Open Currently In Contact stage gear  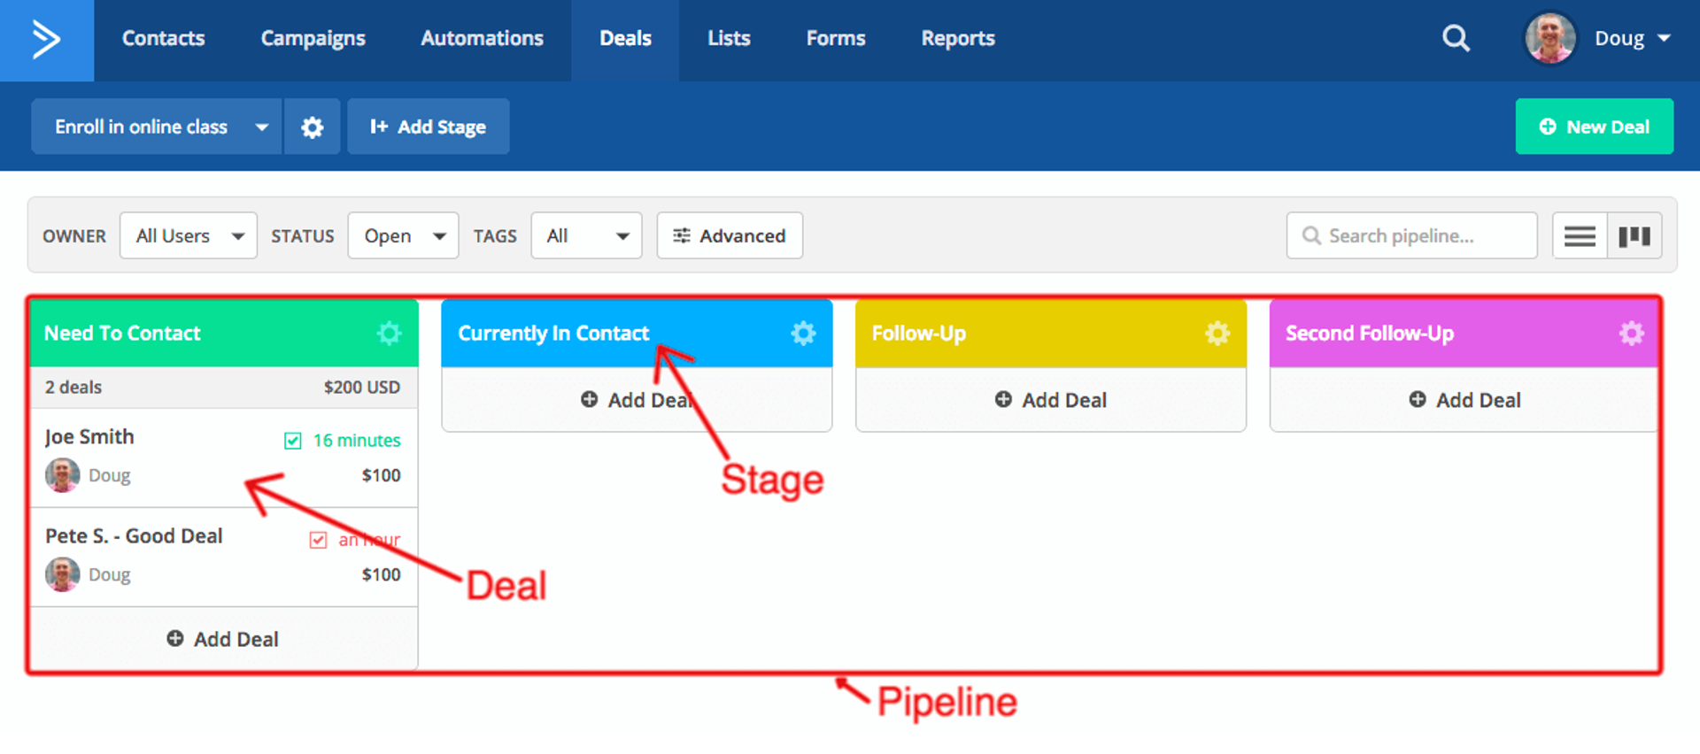tap(803, 334)
